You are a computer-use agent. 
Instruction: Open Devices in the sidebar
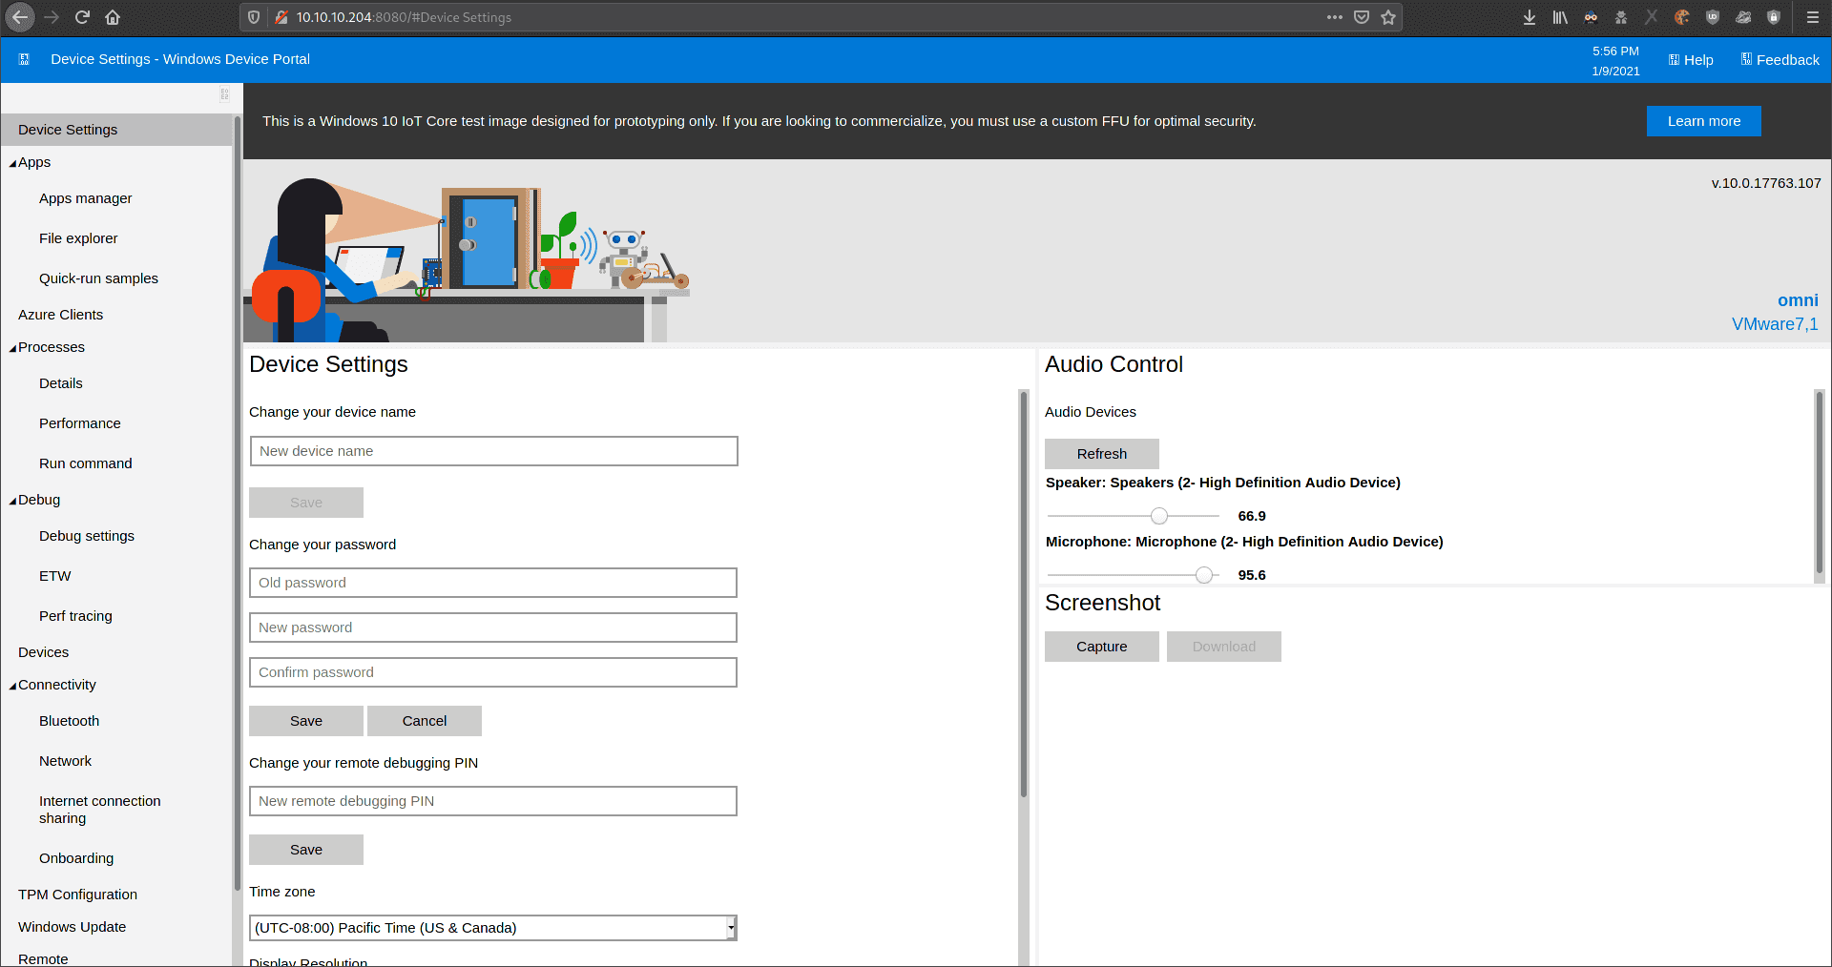pos(43,652)
